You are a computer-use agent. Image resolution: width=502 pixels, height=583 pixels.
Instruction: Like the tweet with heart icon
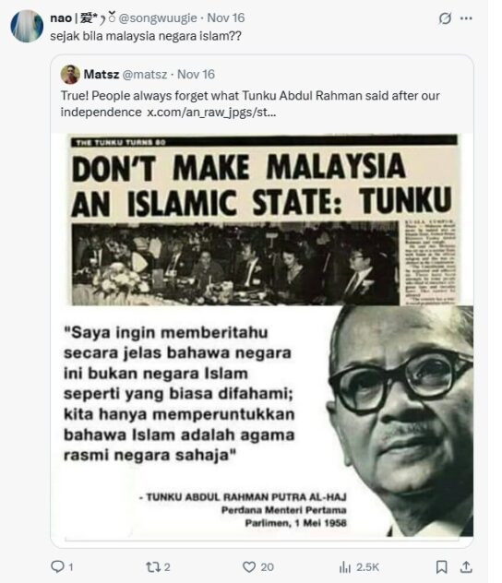pos(249,567)
